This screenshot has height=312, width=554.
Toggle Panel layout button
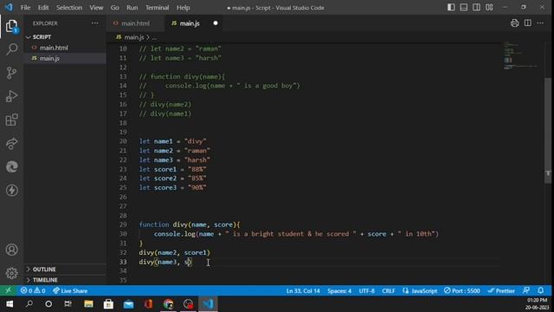pyautogui.click(x=464, y=8)
